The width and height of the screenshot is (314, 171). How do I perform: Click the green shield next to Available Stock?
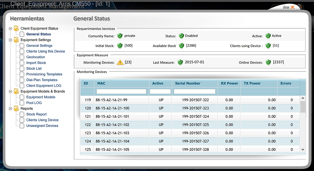click(x=181, y=46)
